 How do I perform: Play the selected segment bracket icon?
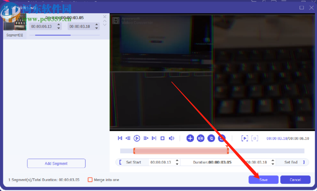[245, 138]
